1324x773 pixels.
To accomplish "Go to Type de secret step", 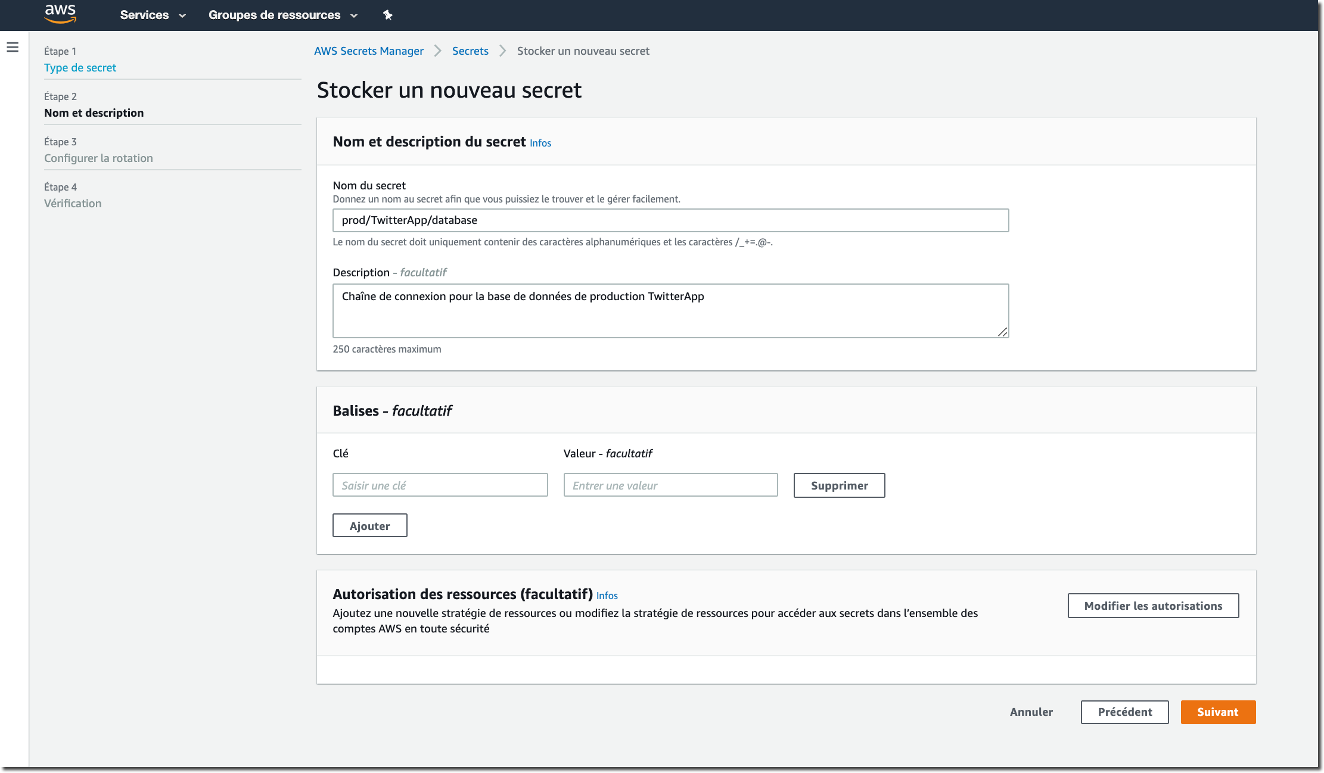I will 80,67.
